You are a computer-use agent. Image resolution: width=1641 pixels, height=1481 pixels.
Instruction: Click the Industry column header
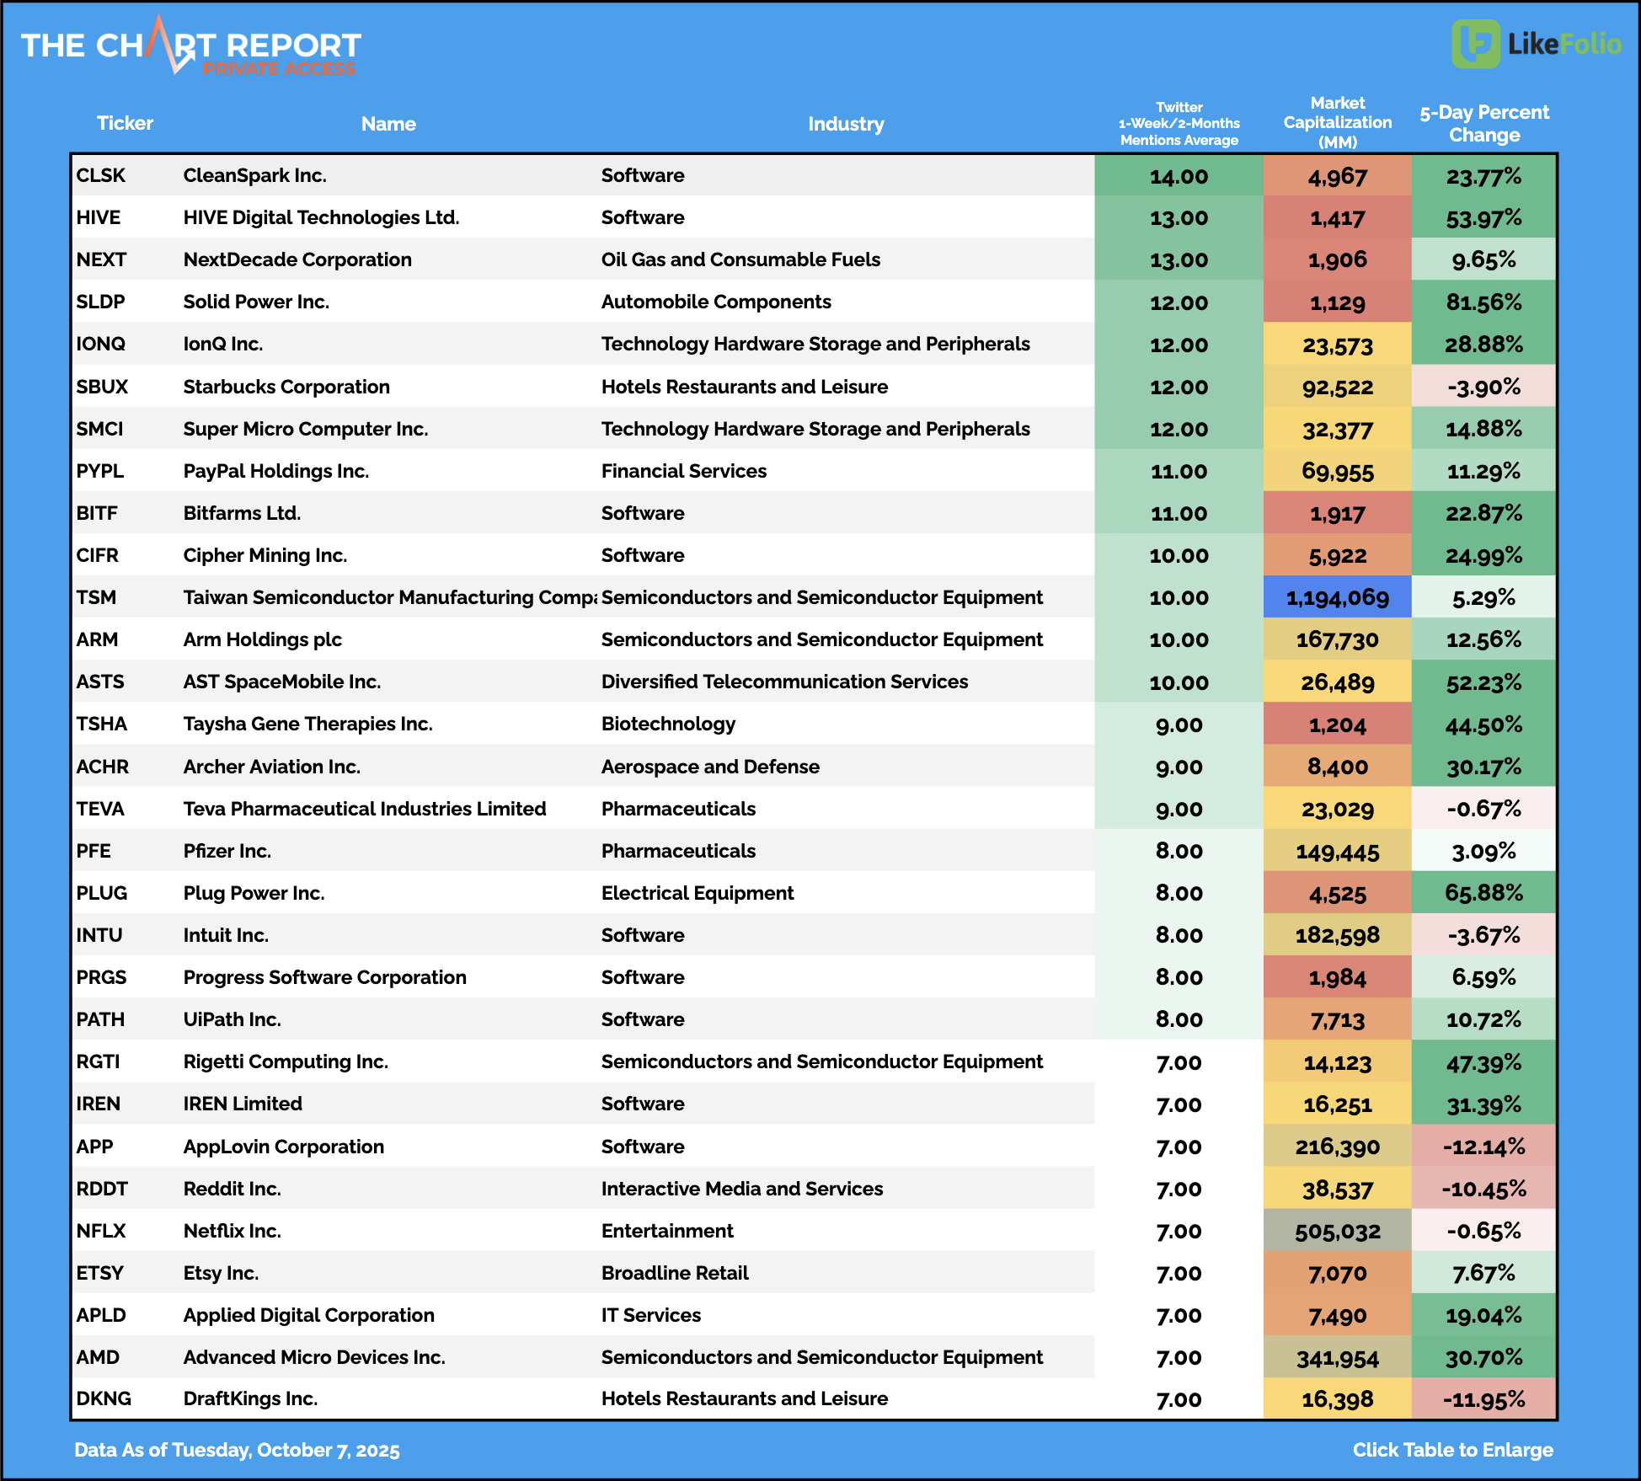click(846, 124)
